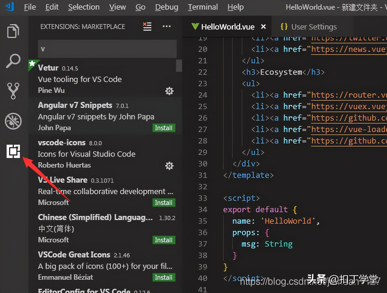This screenshot has height=293, width=387.
Task: Click the 'export default' code on line 34
Action: (x=255, y=210)
